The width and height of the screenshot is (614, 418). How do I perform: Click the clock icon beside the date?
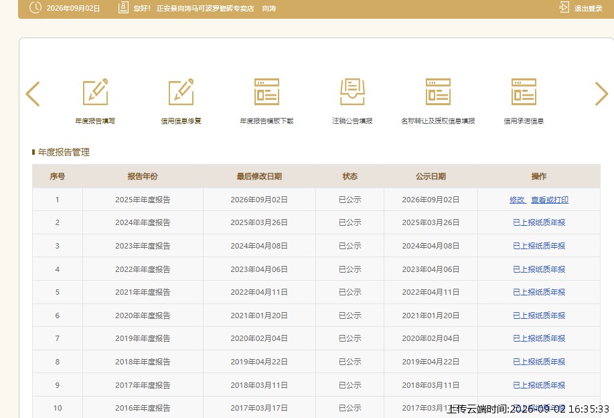pos(35,7)
